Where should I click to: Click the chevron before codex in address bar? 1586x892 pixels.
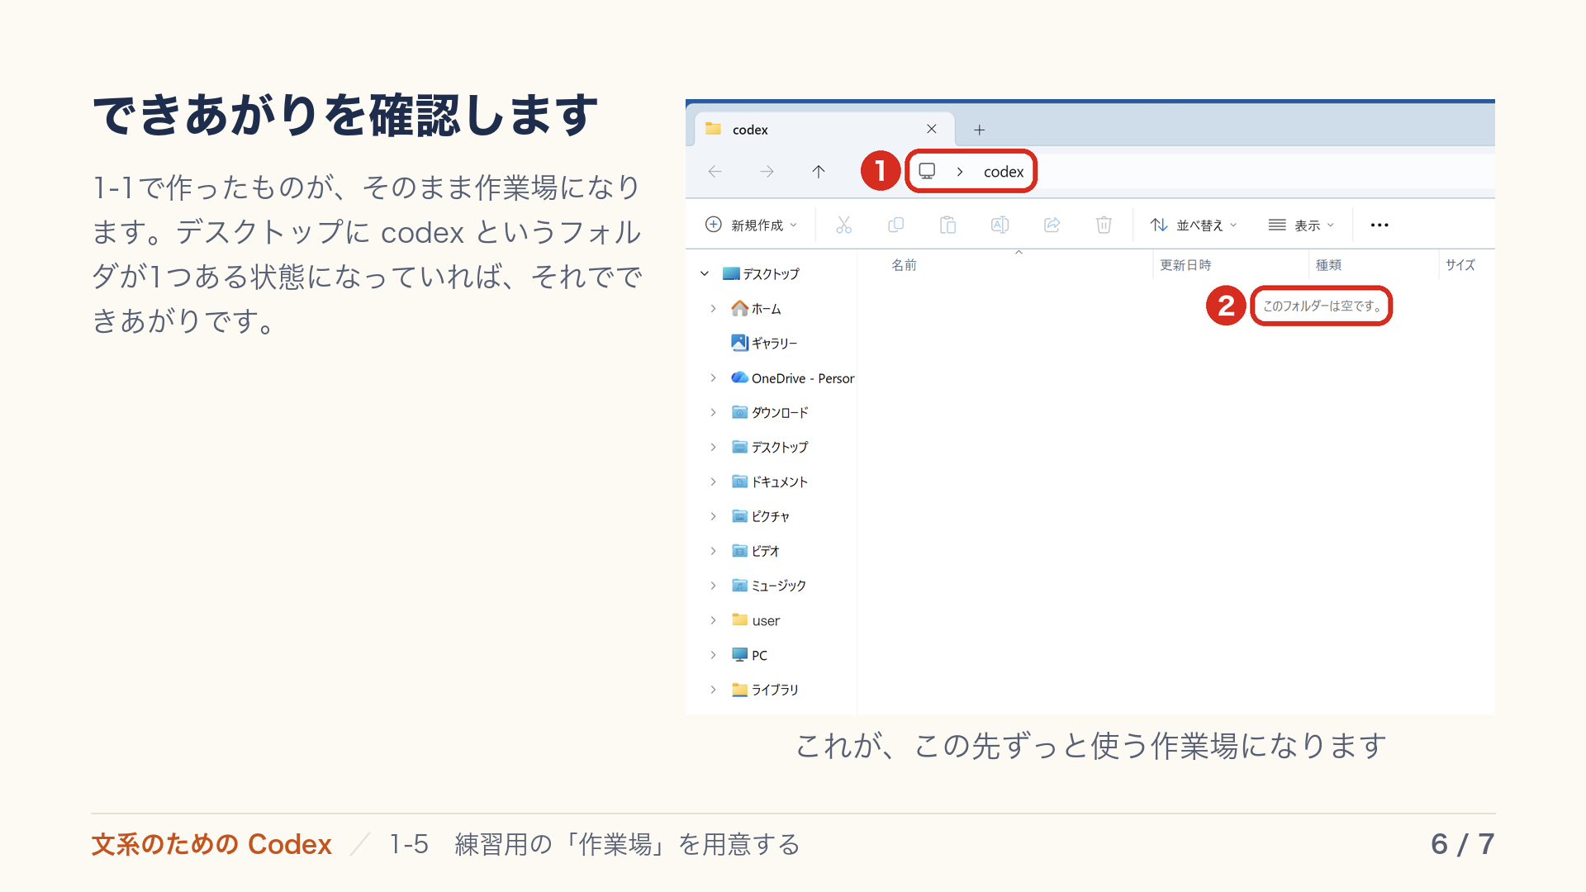click(960, 172)
